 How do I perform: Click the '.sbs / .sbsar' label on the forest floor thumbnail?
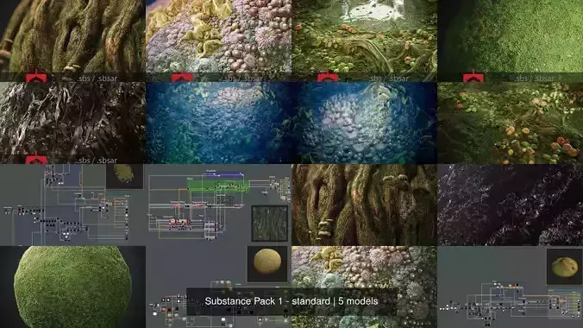click(x=389, y=79)
